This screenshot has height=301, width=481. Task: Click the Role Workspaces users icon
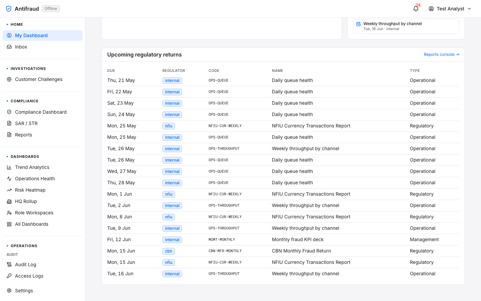pos(9,213)
